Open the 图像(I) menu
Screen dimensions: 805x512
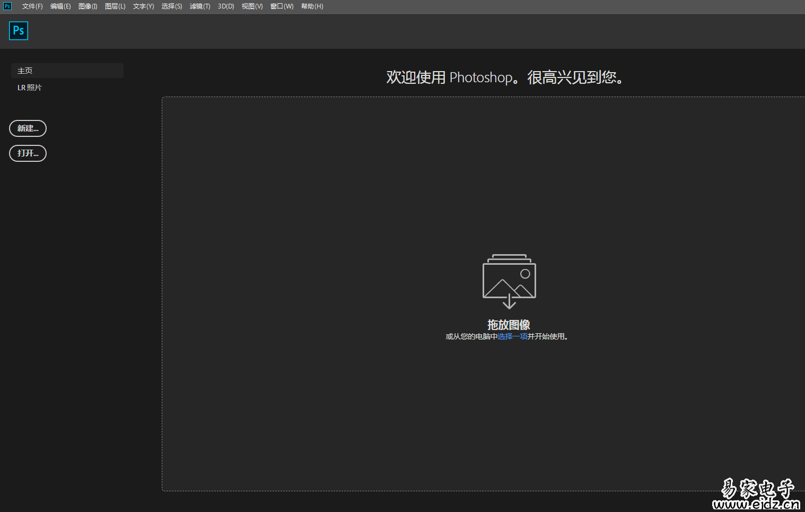88,6
